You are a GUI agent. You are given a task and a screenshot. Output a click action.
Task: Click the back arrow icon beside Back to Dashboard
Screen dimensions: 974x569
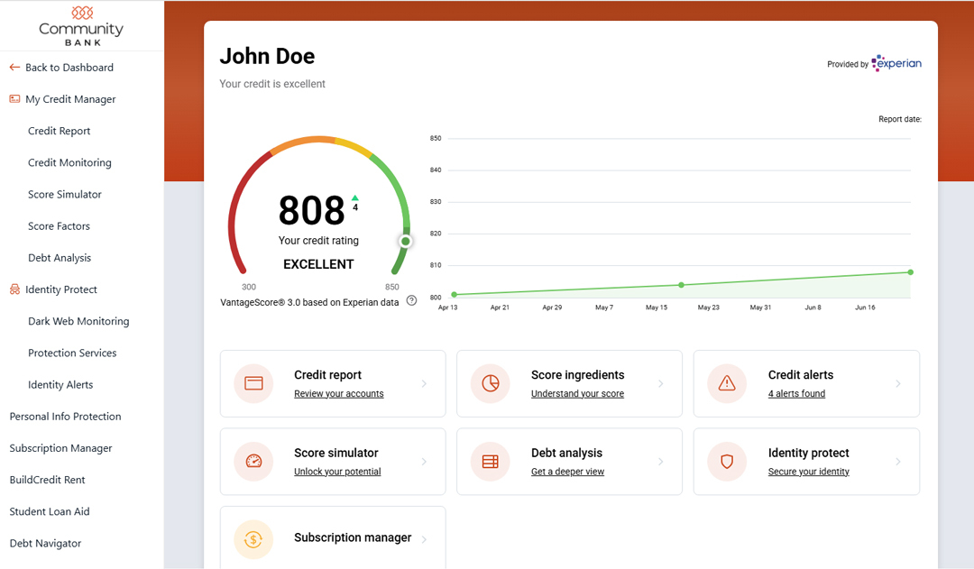coord(15,67)
